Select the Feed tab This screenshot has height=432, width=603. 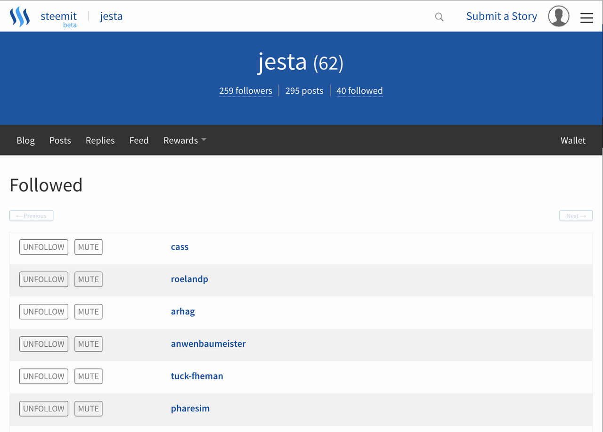pyautogui.click(x=139, y=140)
